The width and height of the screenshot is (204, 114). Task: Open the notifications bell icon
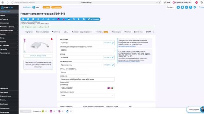tap(182, 7)
